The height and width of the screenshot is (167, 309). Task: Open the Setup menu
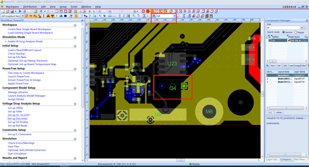tap(63, 7)
